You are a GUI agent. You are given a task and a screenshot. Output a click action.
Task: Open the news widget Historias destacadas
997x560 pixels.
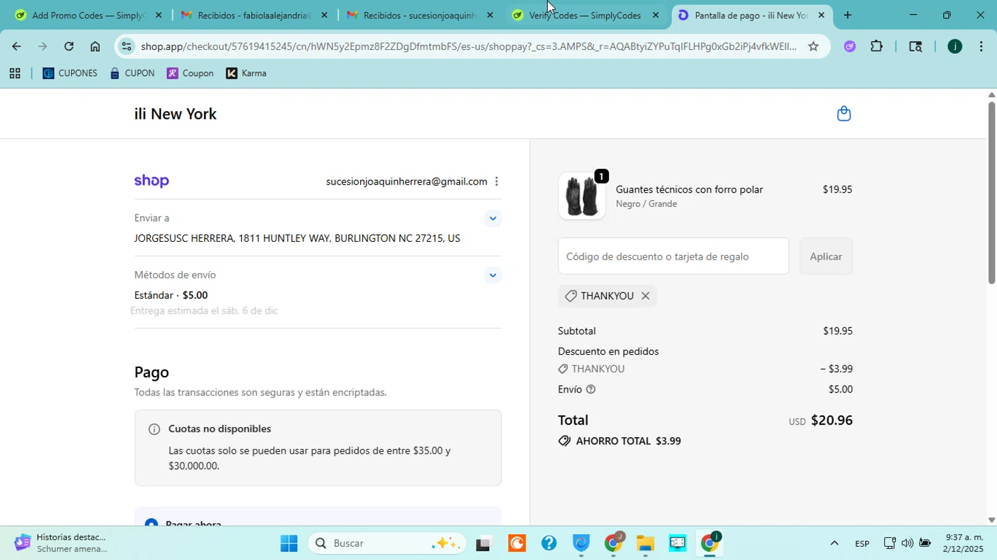(x=61, y=543)
